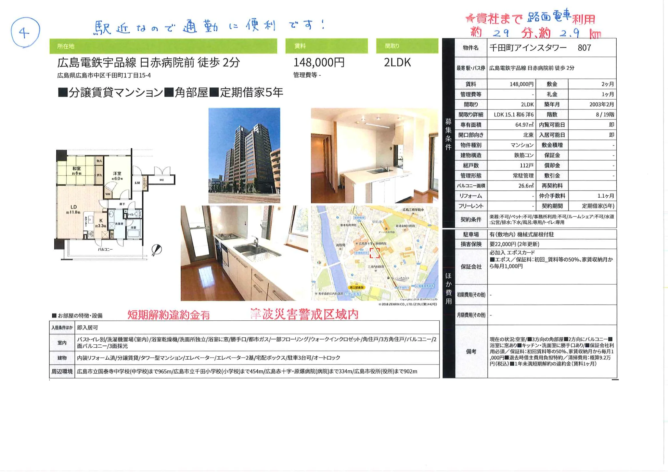The height and width of the screenshot is (472, 668).
Task: Click the 契約期間 定期借家(5年) cell
Action: (598, 206)
